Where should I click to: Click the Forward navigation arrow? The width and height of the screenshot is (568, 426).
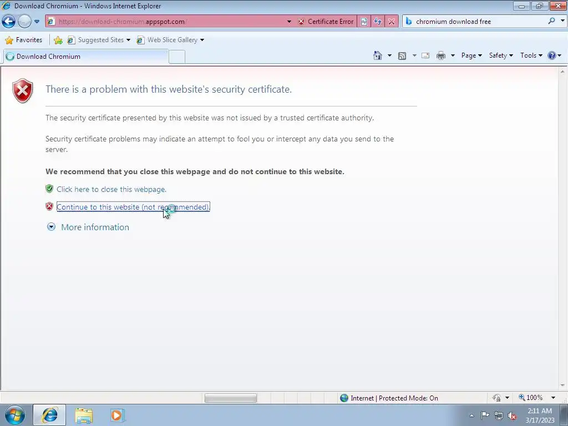point(24,22)
